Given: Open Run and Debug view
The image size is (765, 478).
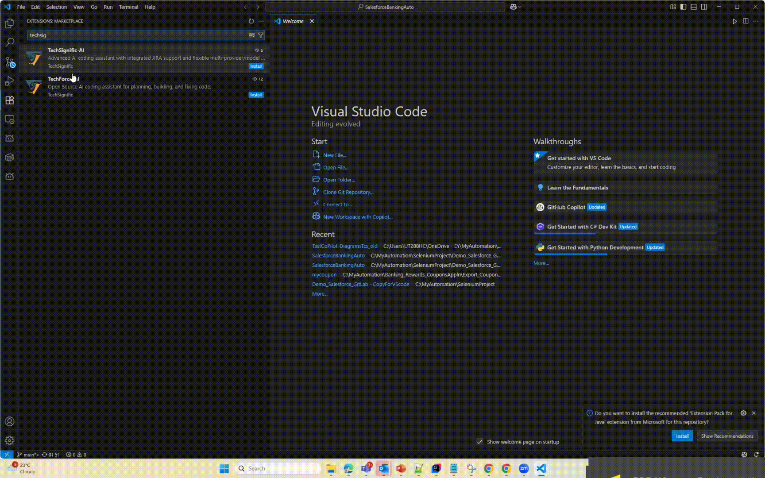Looking at the screenshot, I should [9, 81].
